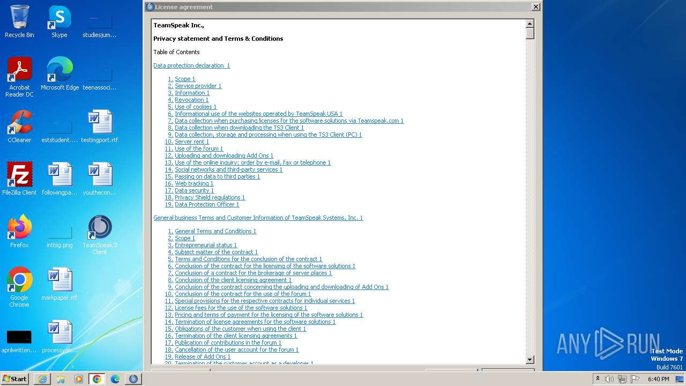Image resolution: width=686 pixels, height=386 pixels.
Task: Switch to Chrome in taskbar
Action: pyautogui.click(x=97, y=379)
